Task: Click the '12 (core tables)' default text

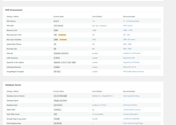Action: [x=98, y=114]
